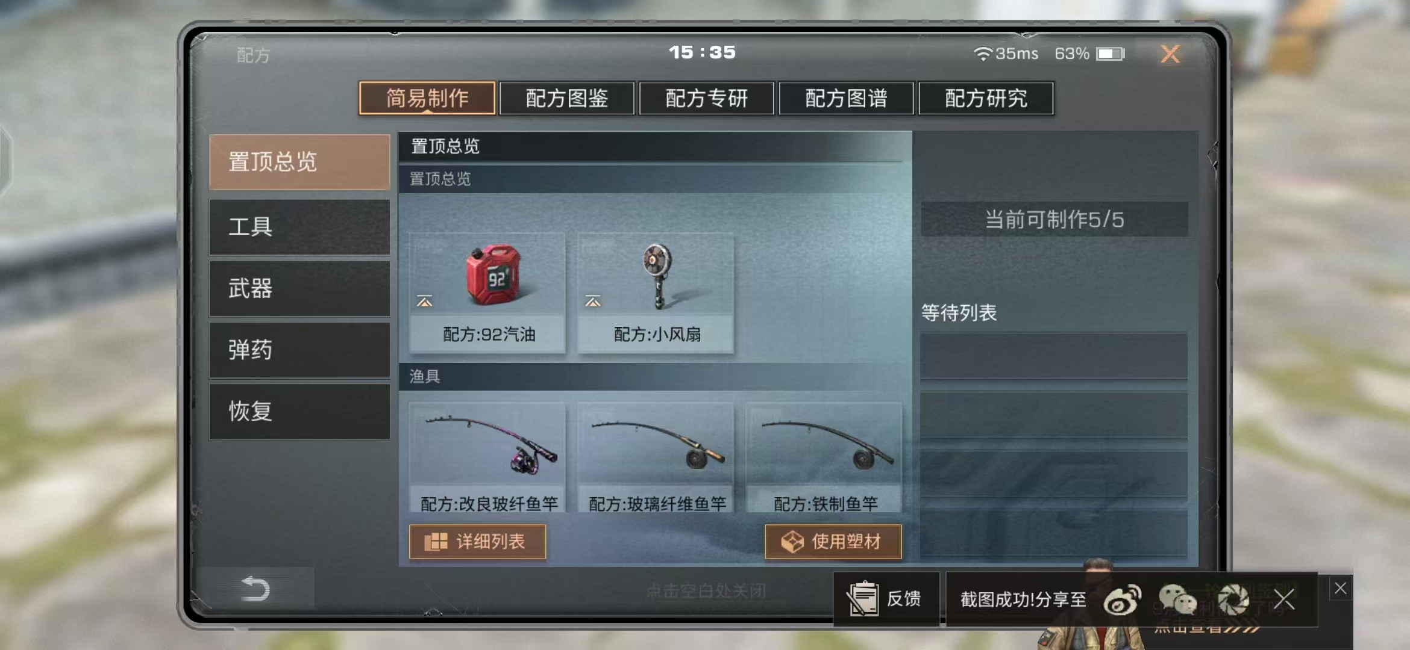1410x650 pixels.
Task: Open the 反馈 feedback clipboard icon
Action: coord(863,599)
